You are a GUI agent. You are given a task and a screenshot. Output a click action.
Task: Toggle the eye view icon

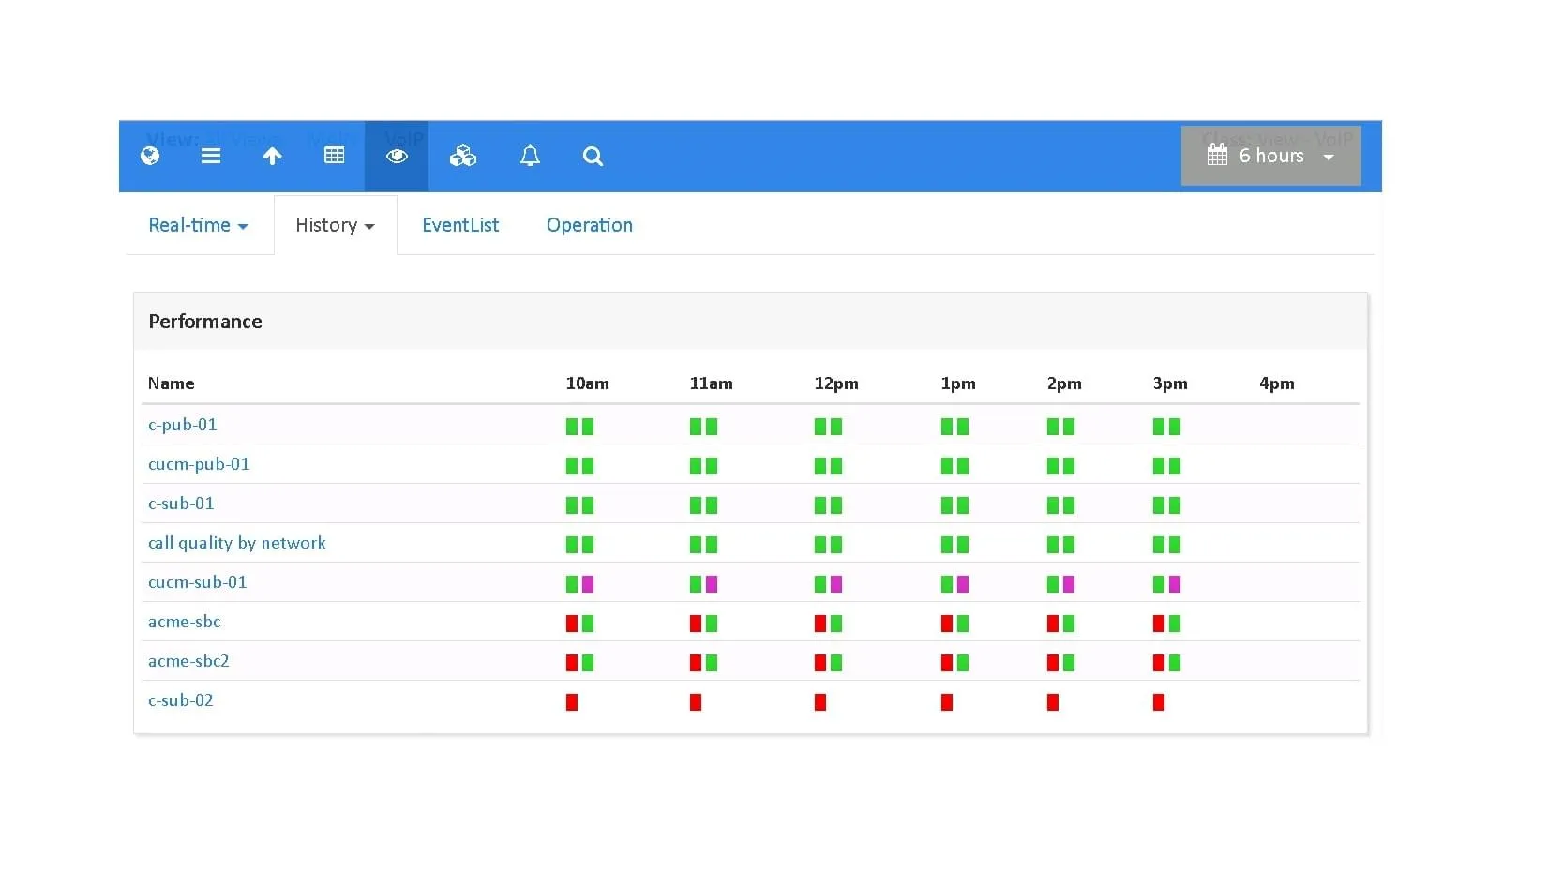click(x=397, y=156)
